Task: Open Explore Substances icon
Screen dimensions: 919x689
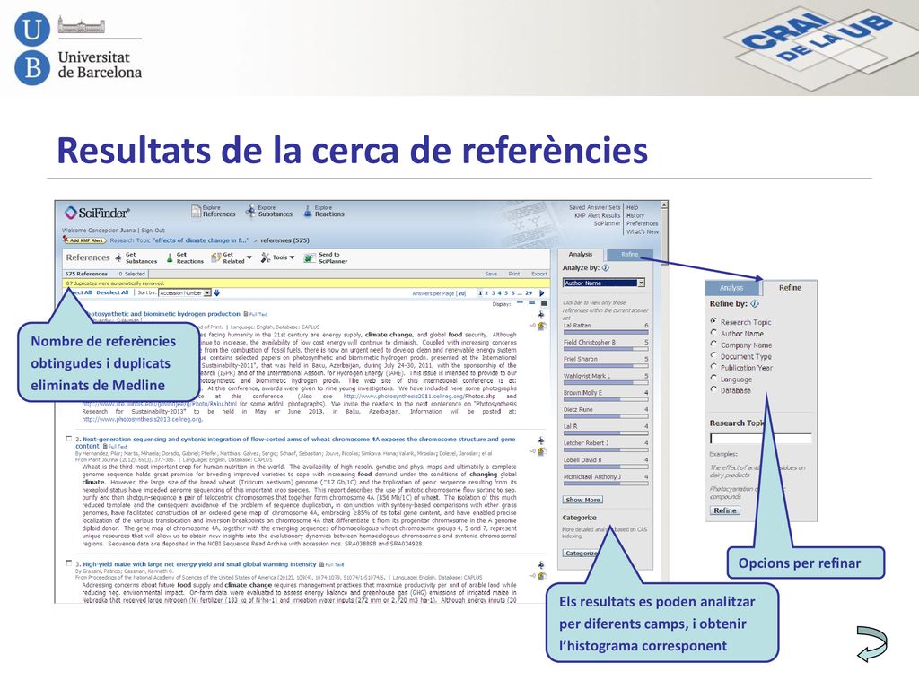Action: click(x=251, y=211)
